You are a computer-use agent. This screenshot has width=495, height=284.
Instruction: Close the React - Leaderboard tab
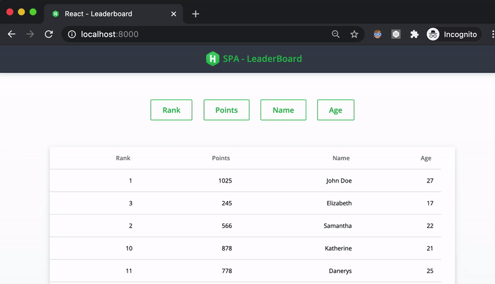tap(174, 14)
